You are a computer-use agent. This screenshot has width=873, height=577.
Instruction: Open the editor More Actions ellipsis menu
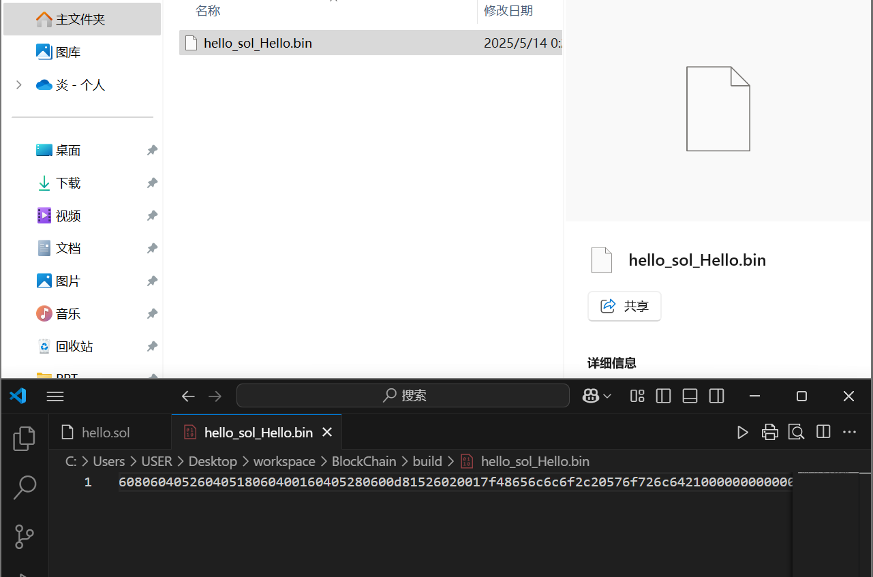849,432
